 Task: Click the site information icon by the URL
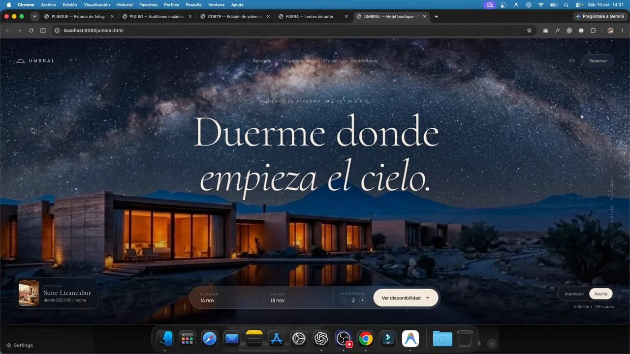point(57,30)
